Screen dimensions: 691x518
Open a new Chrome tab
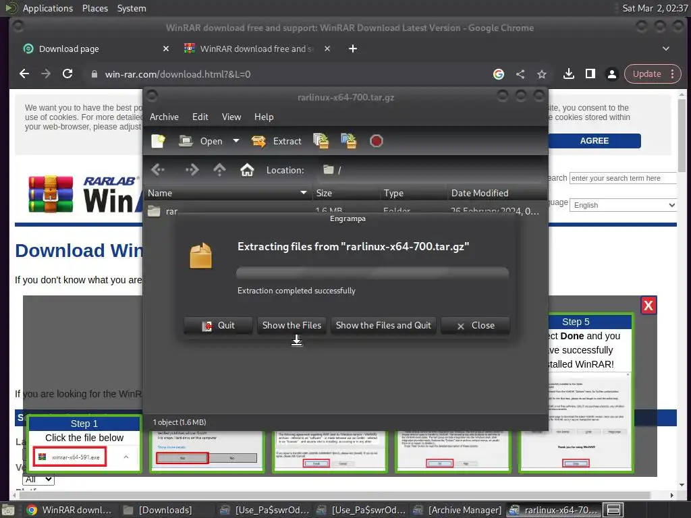353,49
